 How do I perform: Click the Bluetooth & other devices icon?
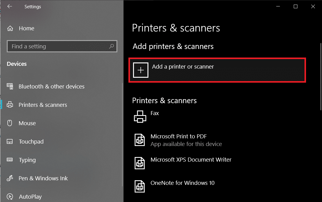point(10,87)
